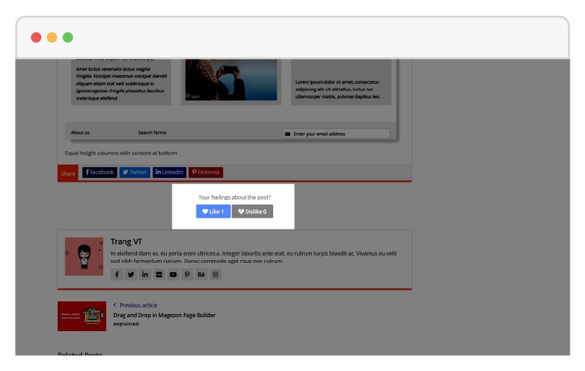Screen dimensions: 585x371
Task: Click the author's Pinterest icon
Action: (x=187, y=275)
